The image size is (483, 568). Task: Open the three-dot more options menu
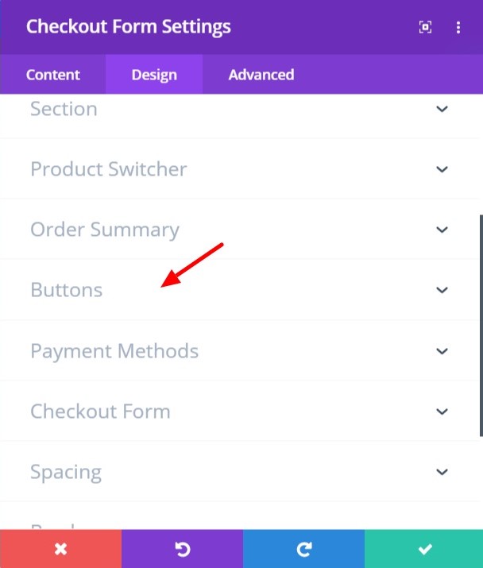(x=458, y=27)
